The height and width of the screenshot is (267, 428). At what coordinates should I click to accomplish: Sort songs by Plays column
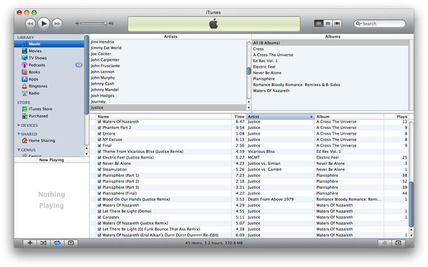click(397, 116)
